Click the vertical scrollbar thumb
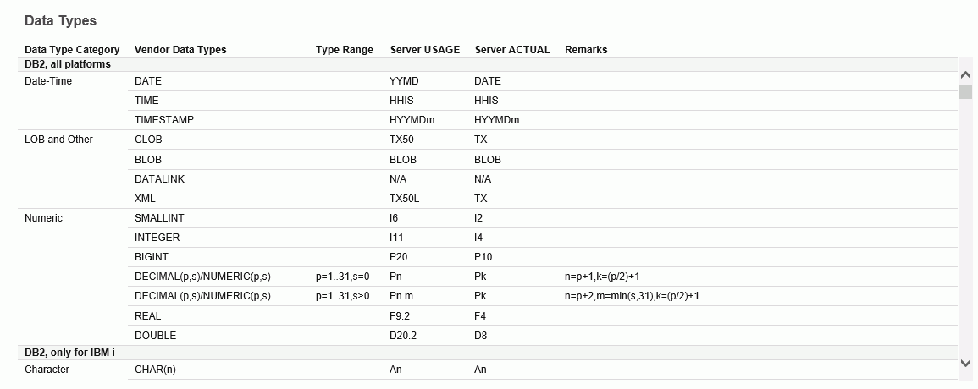 (x=965, y=92)
